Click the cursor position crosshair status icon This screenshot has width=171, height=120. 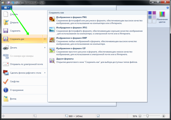pos(3,116)
